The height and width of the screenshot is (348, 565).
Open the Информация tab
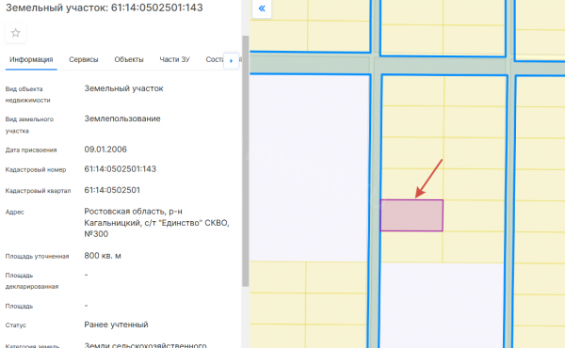[x=31, y=60]
